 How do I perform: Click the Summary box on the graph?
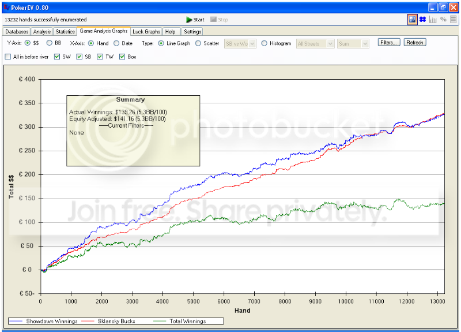[x=133, y=130]
